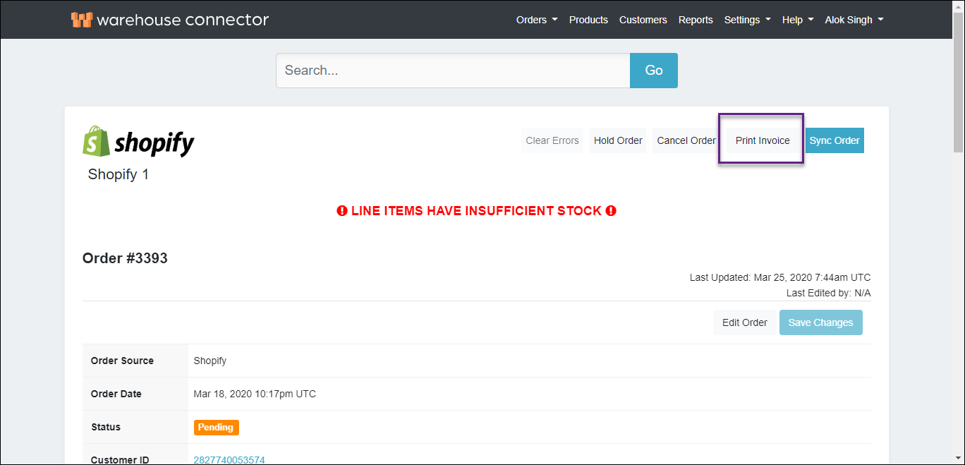Go to the Products page
965x465 pixels.
[x=588, y=20]
